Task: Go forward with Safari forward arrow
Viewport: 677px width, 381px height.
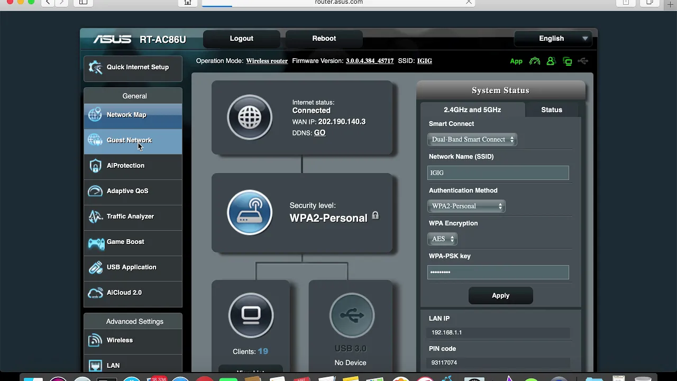Action: coord(61,2)
